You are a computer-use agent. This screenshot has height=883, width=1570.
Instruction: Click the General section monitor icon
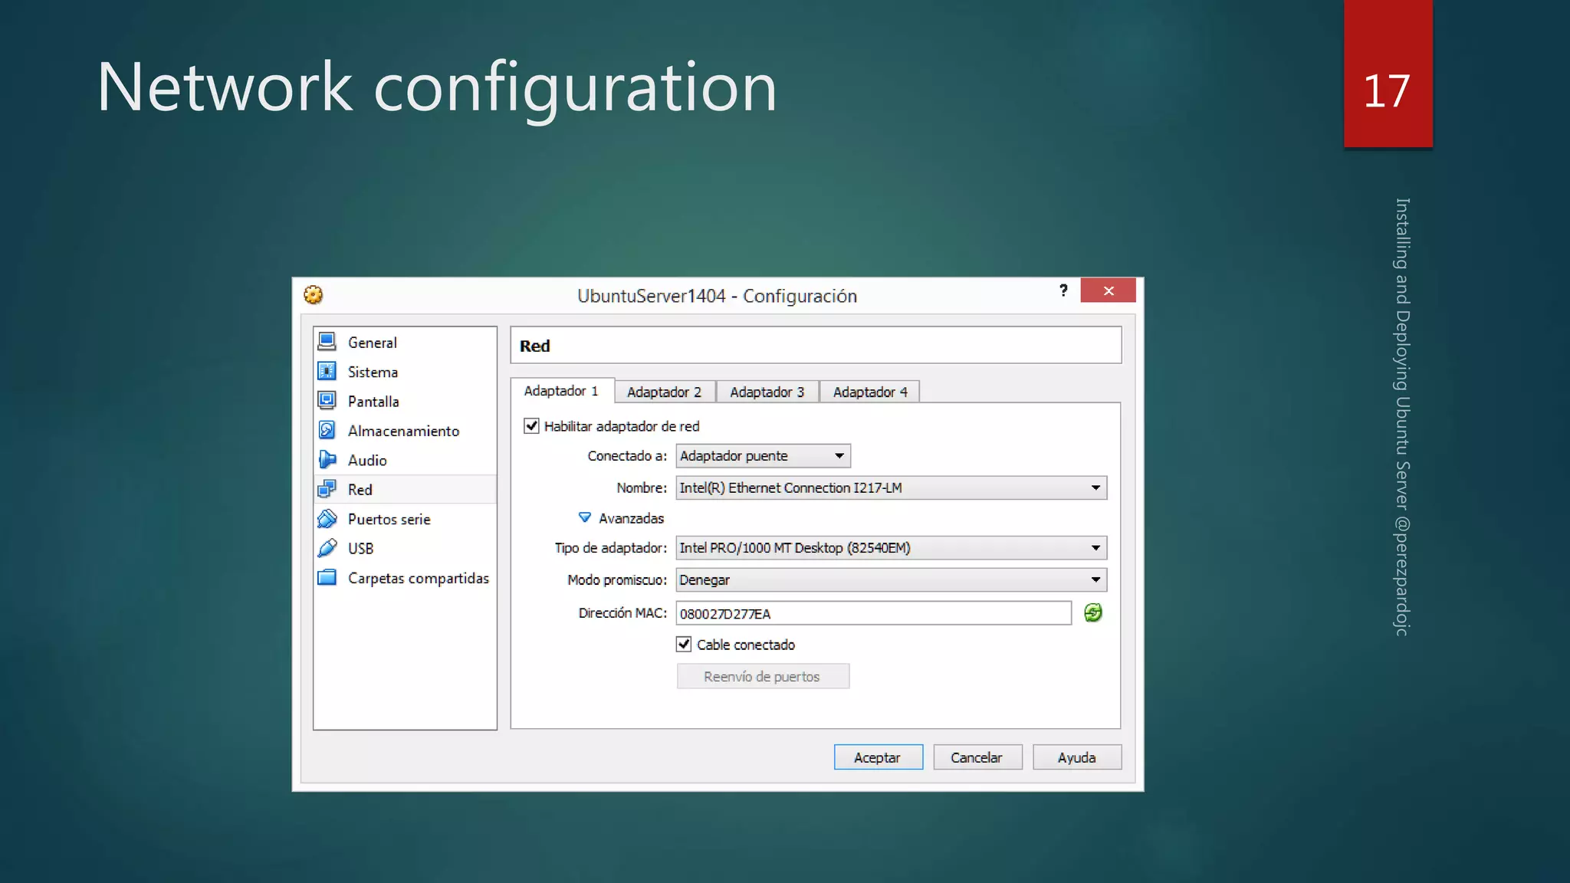click(x=327, y=341)
